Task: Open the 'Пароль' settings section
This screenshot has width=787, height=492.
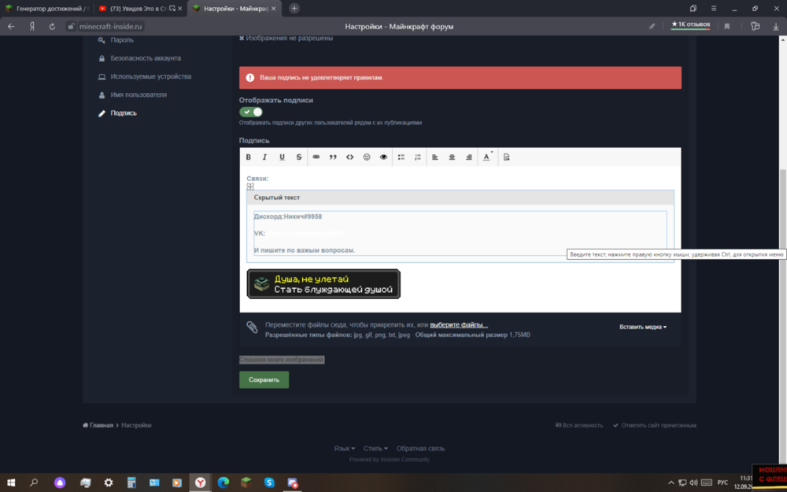Action: [122, 40]
